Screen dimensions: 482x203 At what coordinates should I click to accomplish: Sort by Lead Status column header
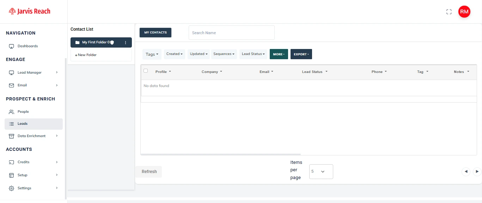[x=315, y=72]
